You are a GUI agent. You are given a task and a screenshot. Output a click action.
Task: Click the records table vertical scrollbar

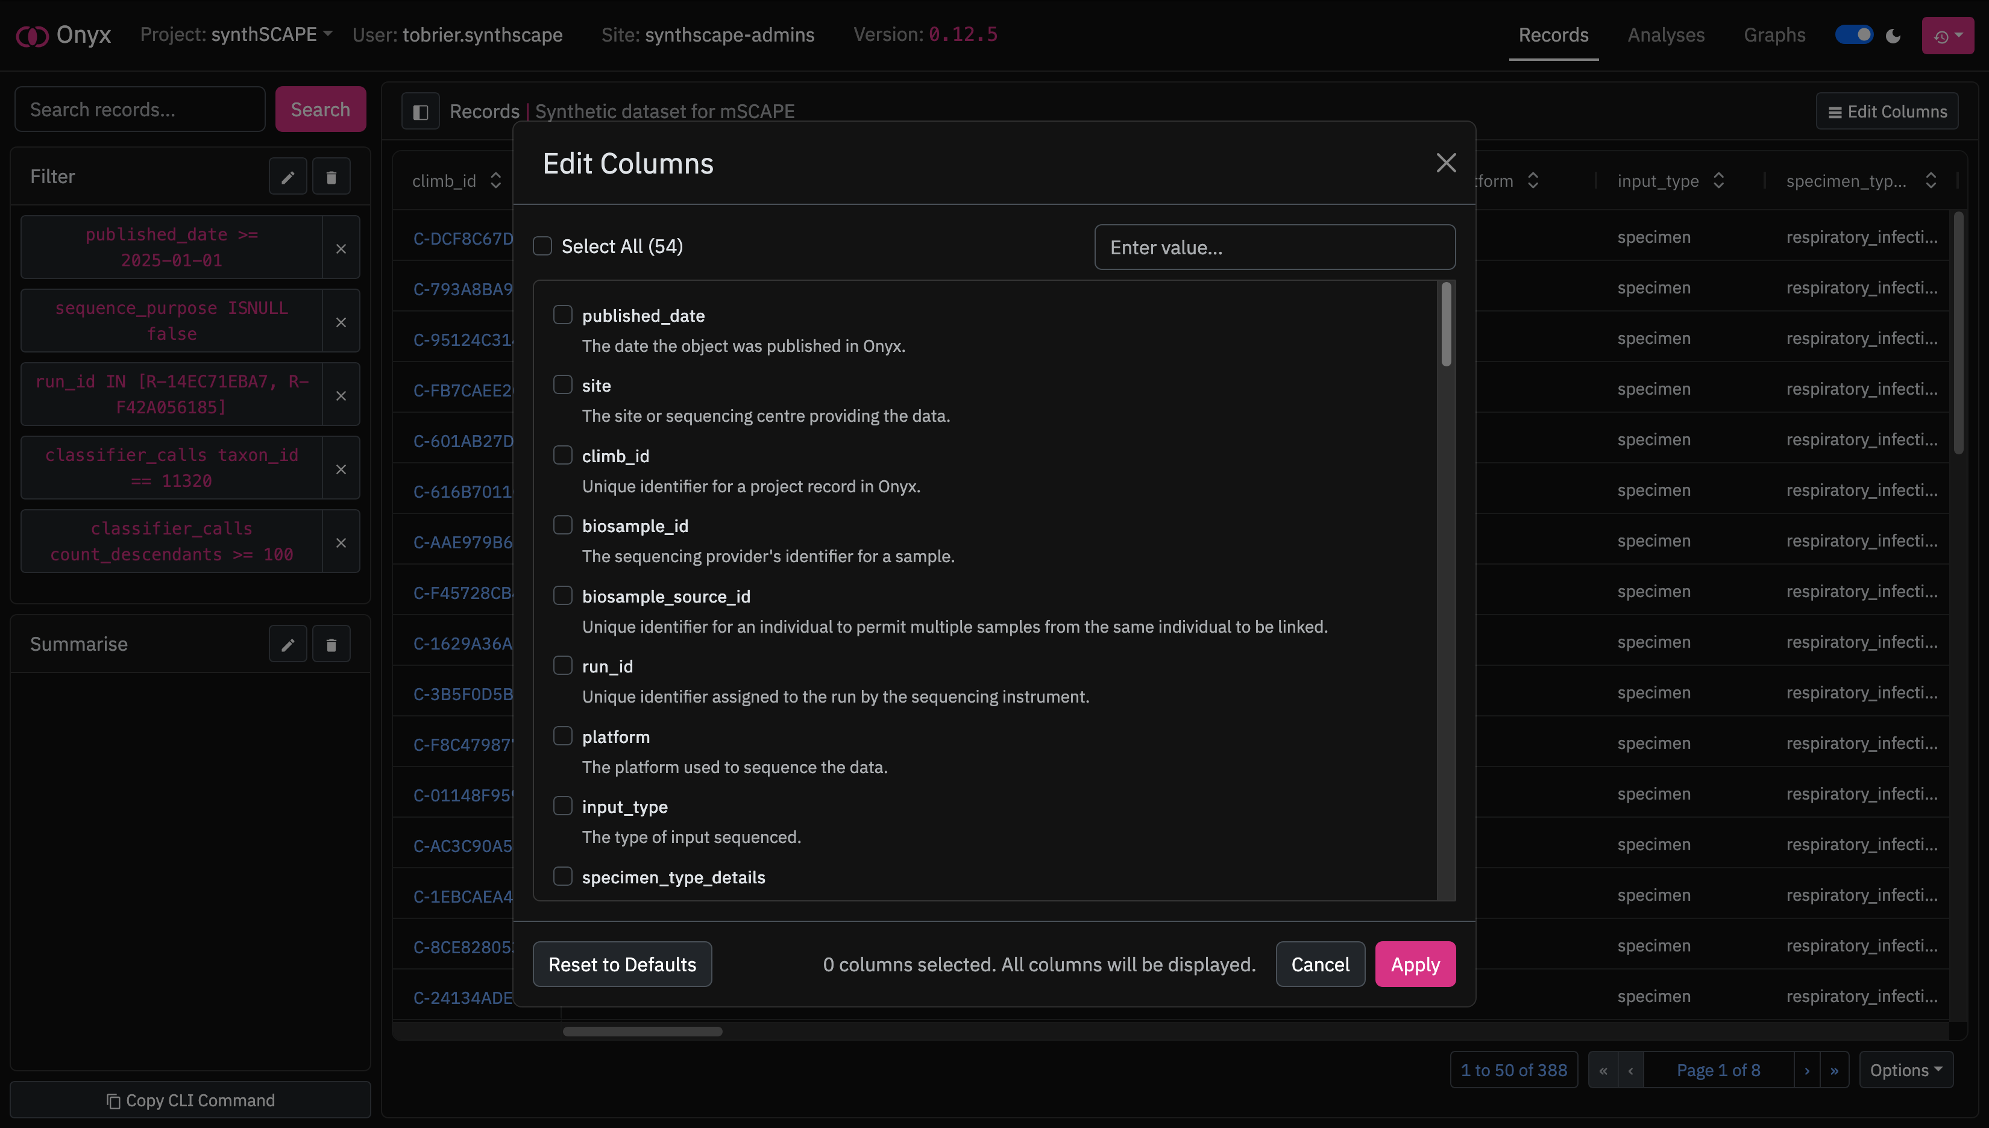click(1959, 333)
